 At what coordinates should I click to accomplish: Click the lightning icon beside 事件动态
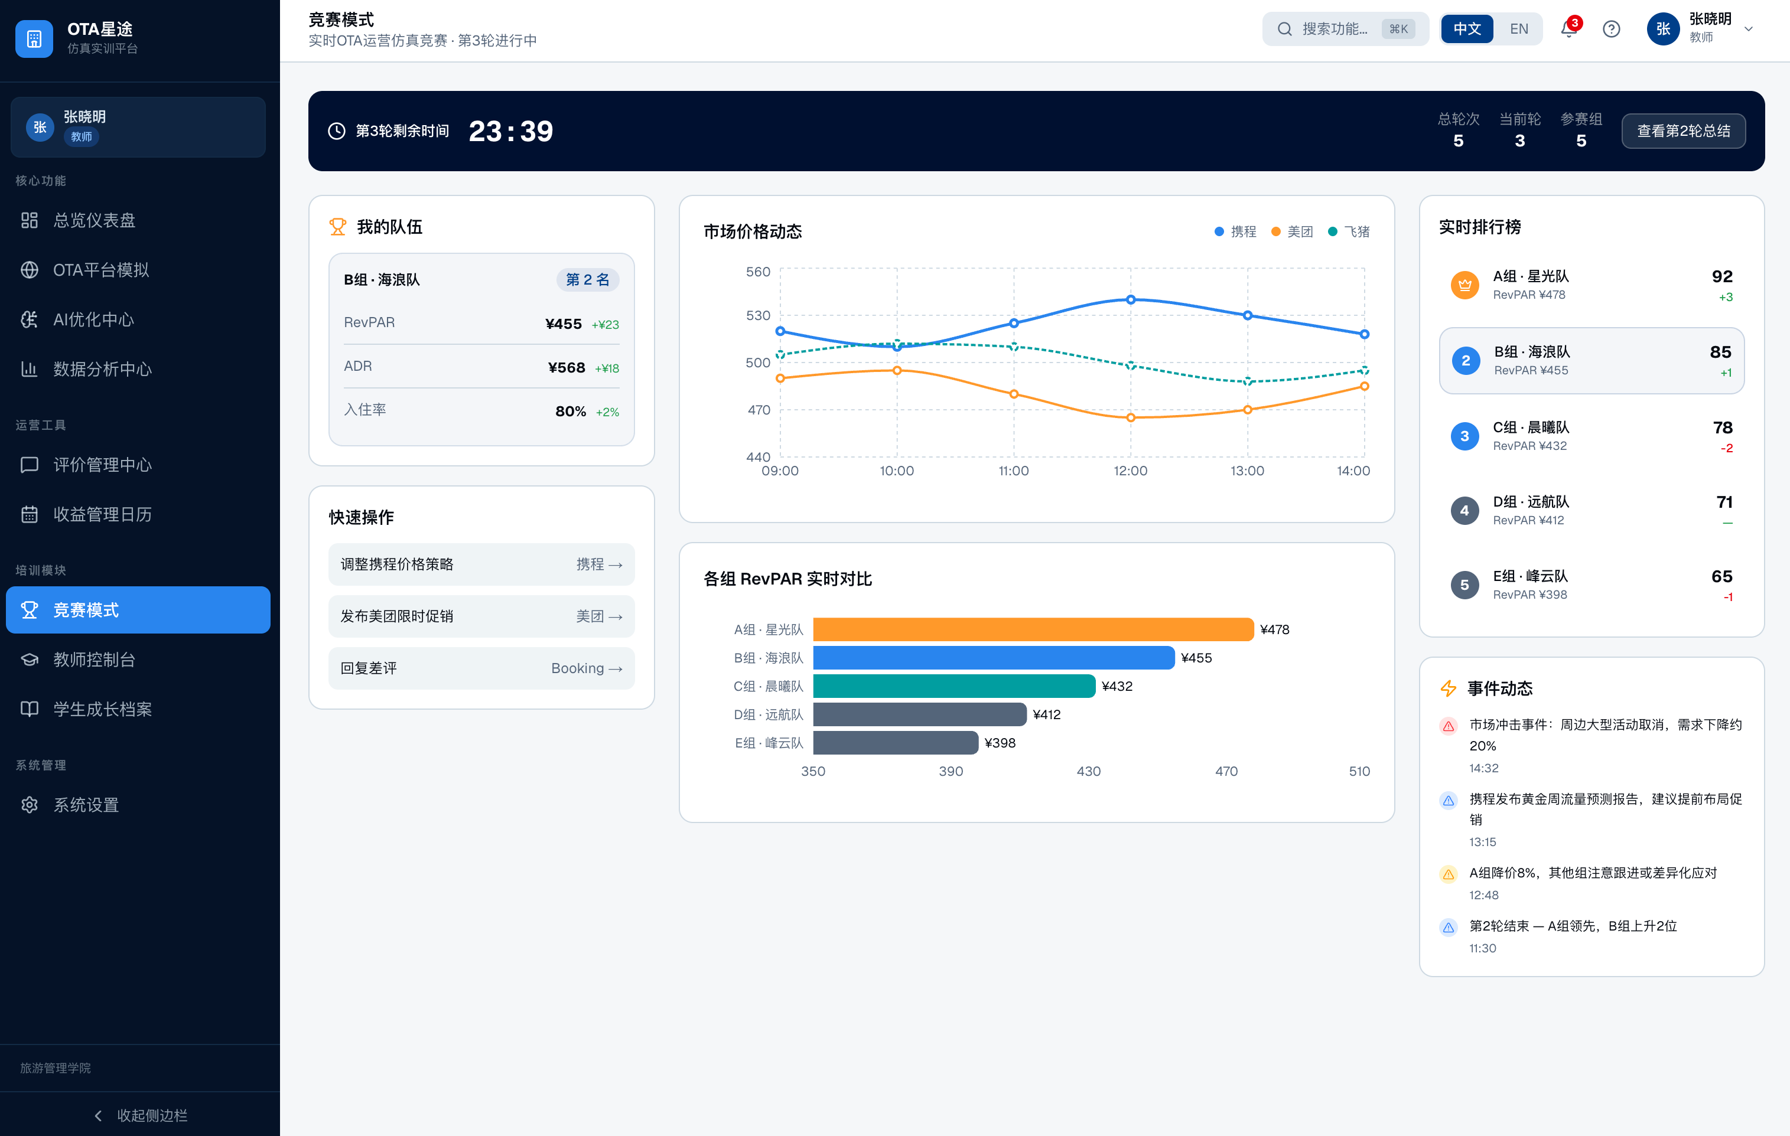pyautogui.click(x=1448, y=688)
